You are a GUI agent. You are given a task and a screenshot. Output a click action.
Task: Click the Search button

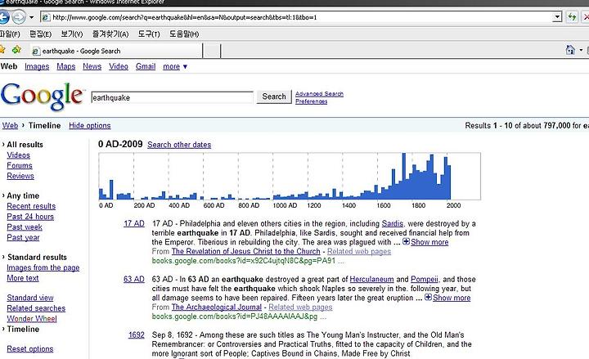pos(274,96)
